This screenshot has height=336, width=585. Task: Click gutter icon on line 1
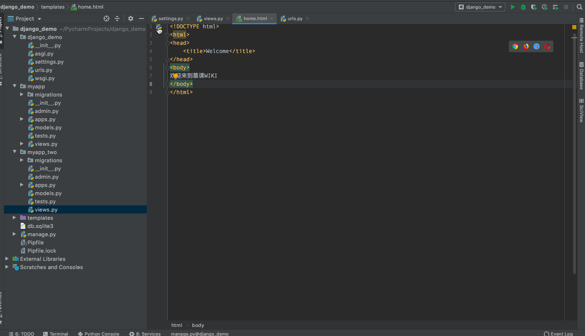[x=159, y=27]
